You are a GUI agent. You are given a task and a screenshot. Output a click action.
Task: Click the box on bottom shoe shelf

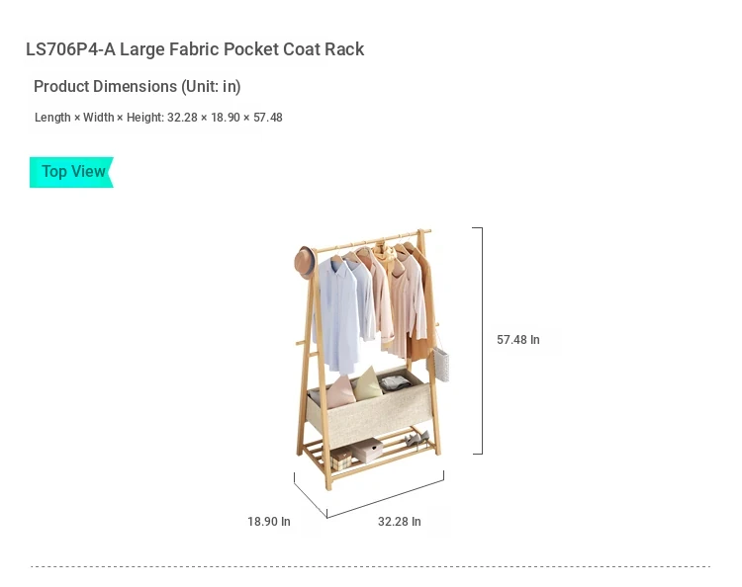368,450
